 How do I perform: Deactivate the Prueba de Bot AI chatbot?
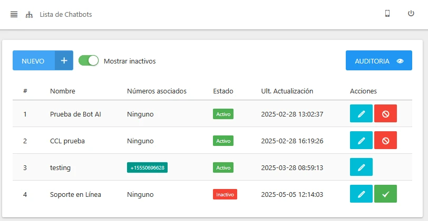click(385, 114)
